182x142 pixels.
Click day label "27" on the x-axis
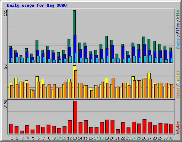click(149, 138)
